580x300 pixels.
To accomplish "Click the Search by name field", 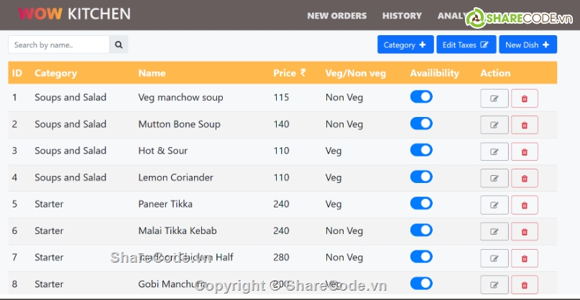I will coord(59,44).
